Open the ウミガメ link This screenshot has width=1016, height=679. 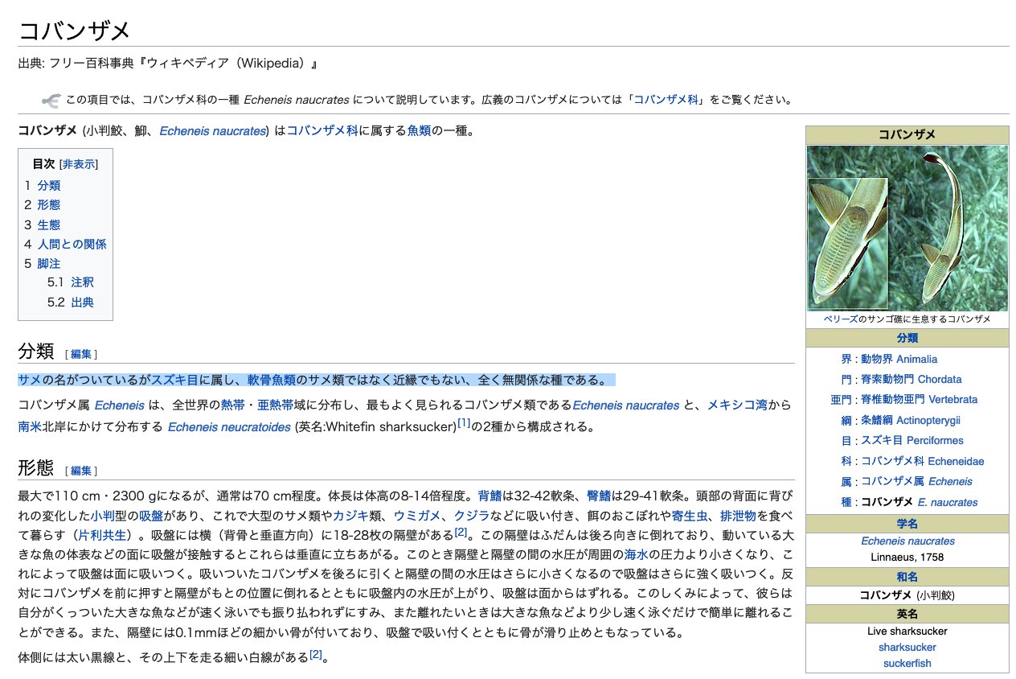pyautogui.click(x=417, y=515)
